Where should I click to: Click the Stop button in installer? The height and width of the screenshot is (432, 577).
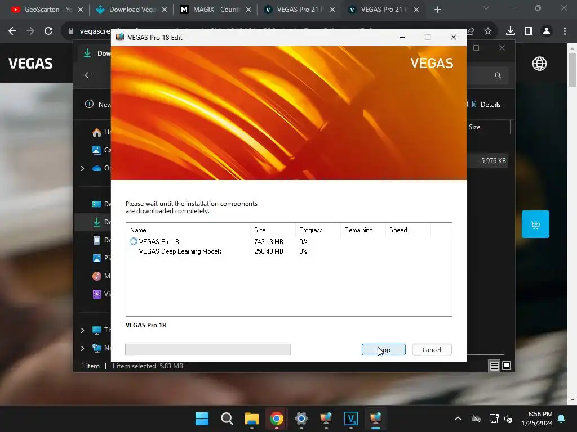click(x=383, y=350)
